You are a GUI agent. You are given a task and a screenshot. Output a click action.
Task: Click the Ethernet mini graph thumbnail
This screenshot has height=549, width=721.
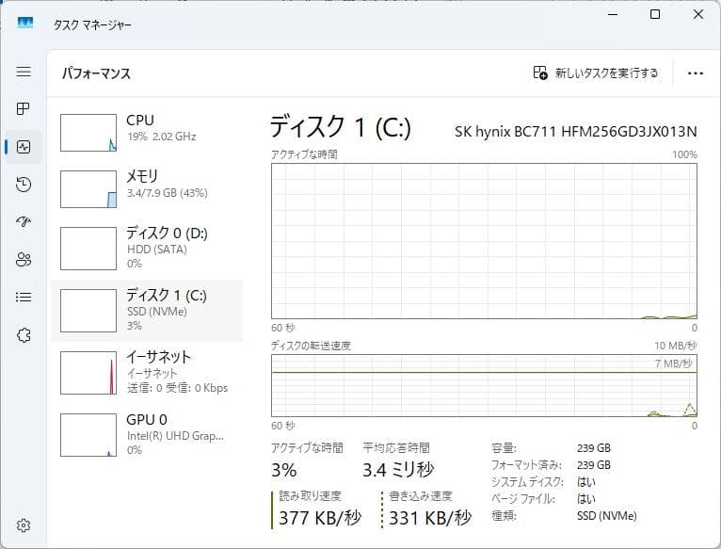pos(88,373)
